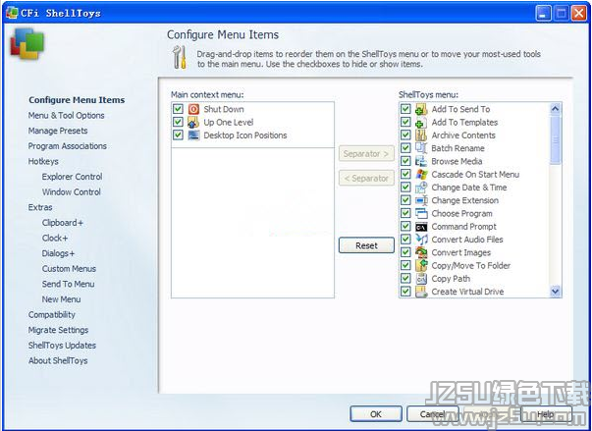Click the Convert Audio Files icon
This screenshot has width=592, height=431.
(421, 240)
